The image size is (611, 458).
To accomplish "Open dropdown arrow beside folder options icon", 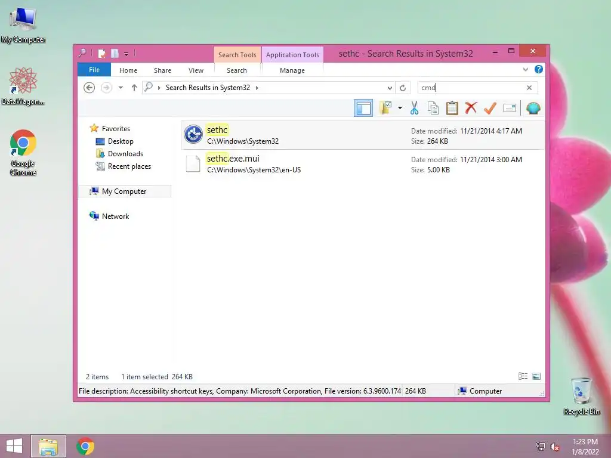I will (x=400, y=108).
